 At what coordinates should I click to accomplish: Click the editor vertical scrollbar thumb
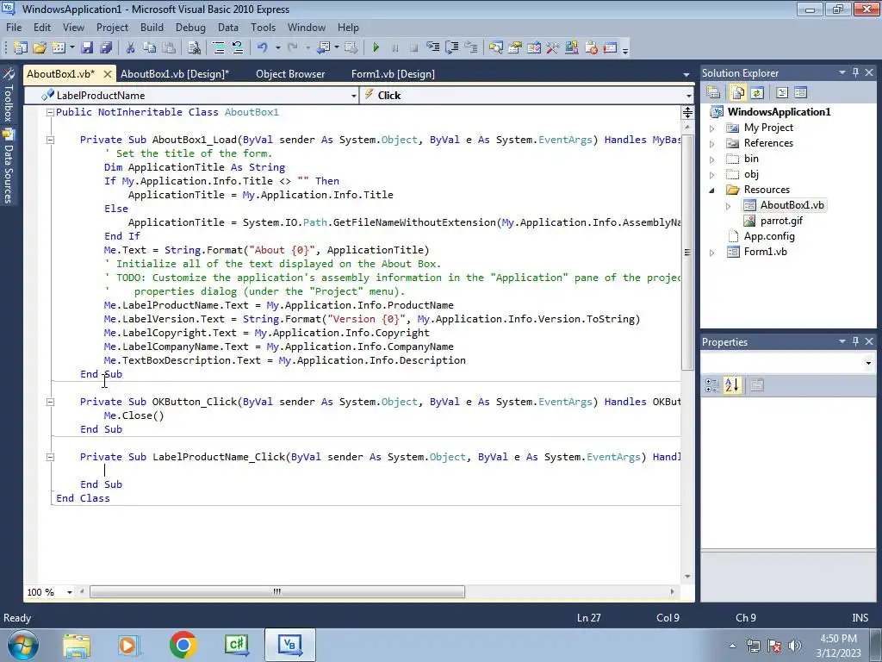pos(687,253)
